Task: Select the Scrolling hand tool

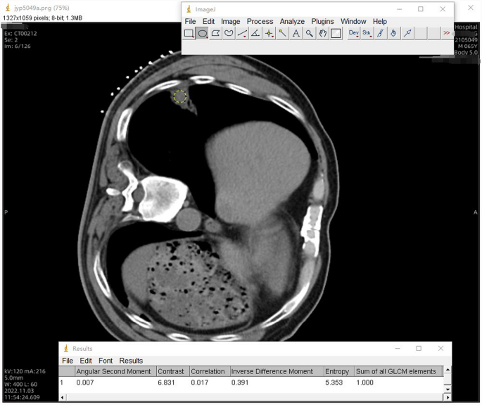Action: (x=322, y=33)
